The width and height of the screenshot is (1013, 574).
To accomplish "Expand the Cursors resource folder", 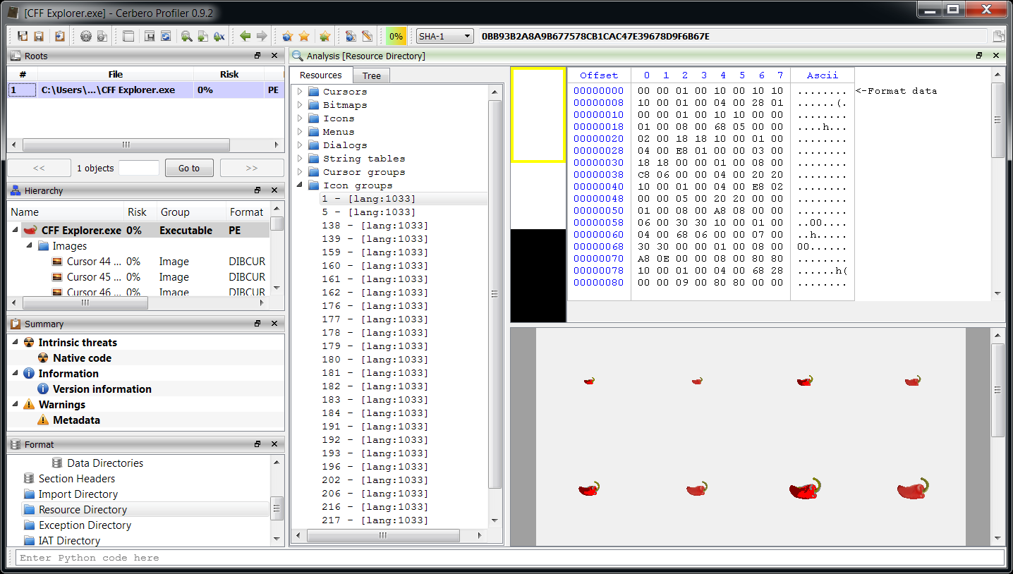I will pos(299,92).
